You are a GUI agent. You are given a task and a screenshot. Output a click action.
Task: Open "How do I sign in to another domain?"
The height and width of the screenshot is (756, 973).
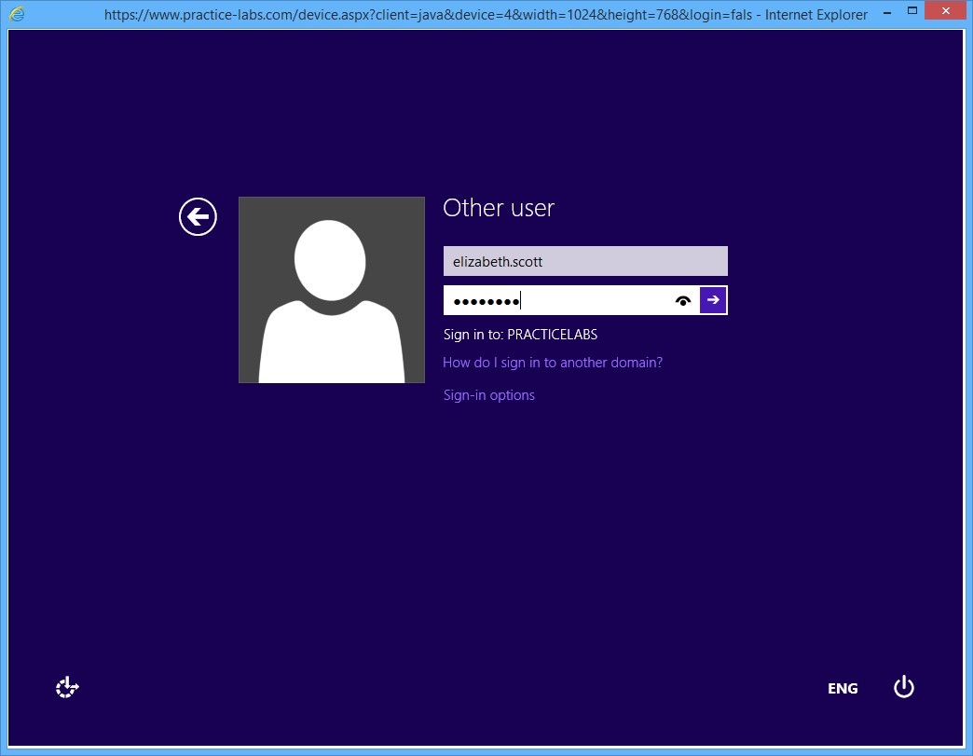click(552, 363)
